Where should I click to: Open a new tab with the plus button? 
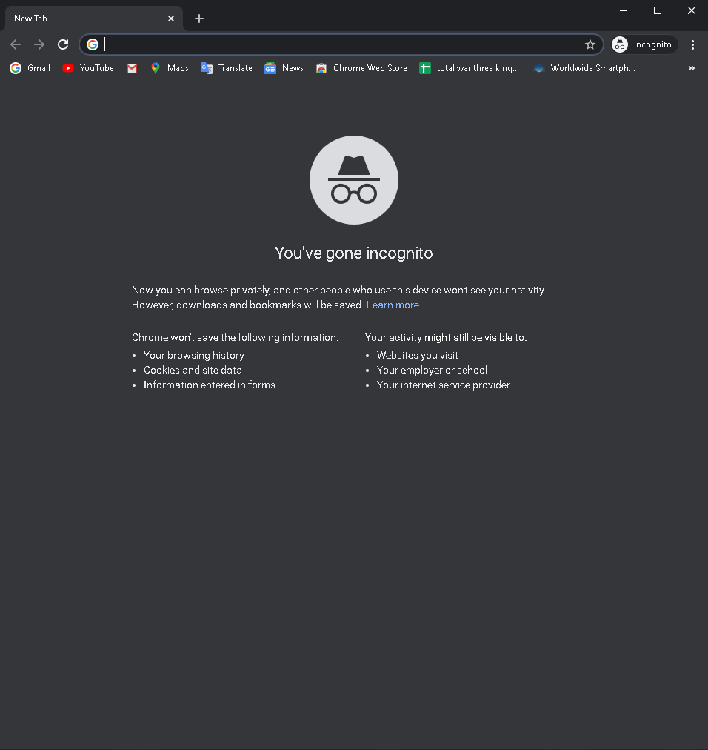click(x=199, y=19)
